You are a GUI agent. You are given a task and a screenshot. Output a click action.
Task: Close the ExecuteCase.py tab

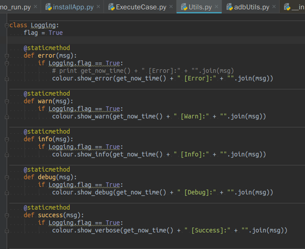171,7
